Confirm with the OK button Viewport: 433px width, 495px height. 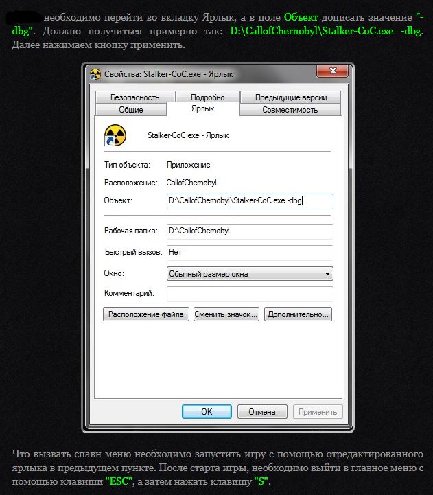[x=207, y=412]
